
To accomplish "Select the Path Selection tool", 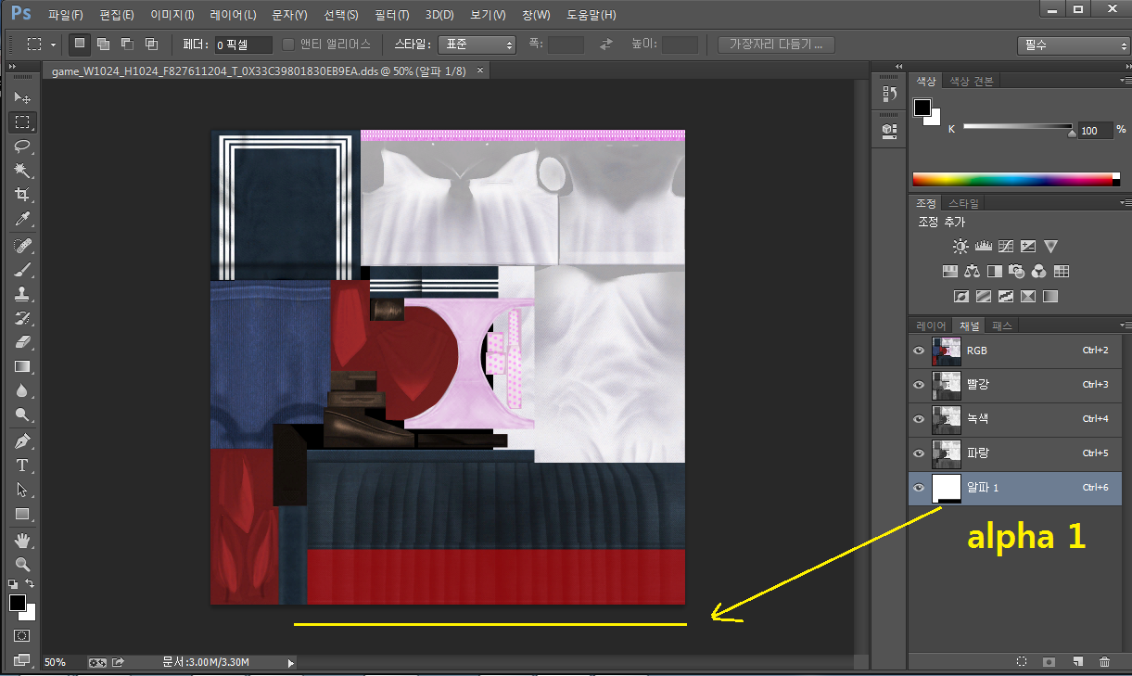I will click(x=23, y=490).
